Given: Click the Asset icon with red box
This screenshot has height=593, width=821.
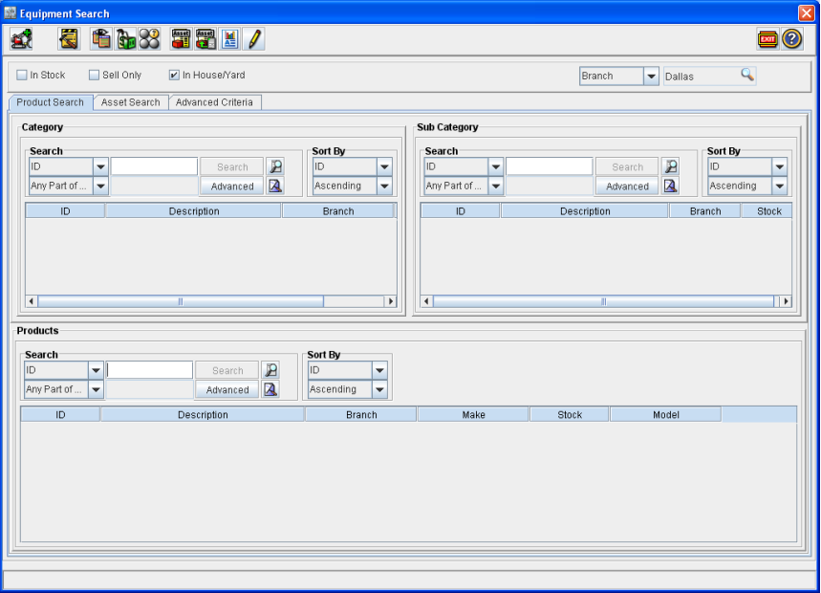Looking at the screenshot, I should (182, 39).
